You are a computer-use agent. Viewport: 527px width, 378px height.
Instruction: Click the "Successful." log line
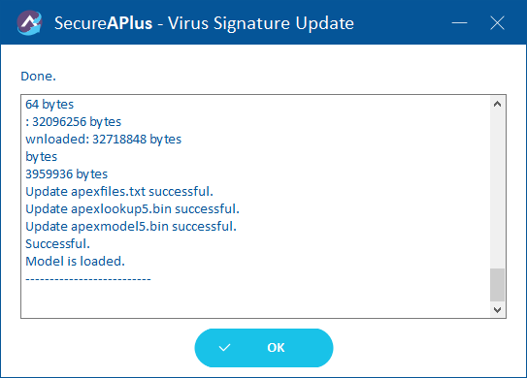tap(58, 244)
